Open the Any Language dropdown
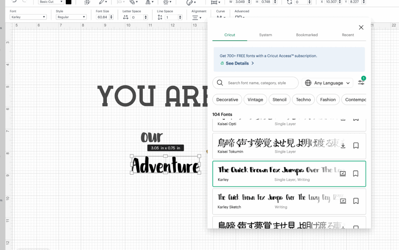399x250 pixels. tap(327, 83)
